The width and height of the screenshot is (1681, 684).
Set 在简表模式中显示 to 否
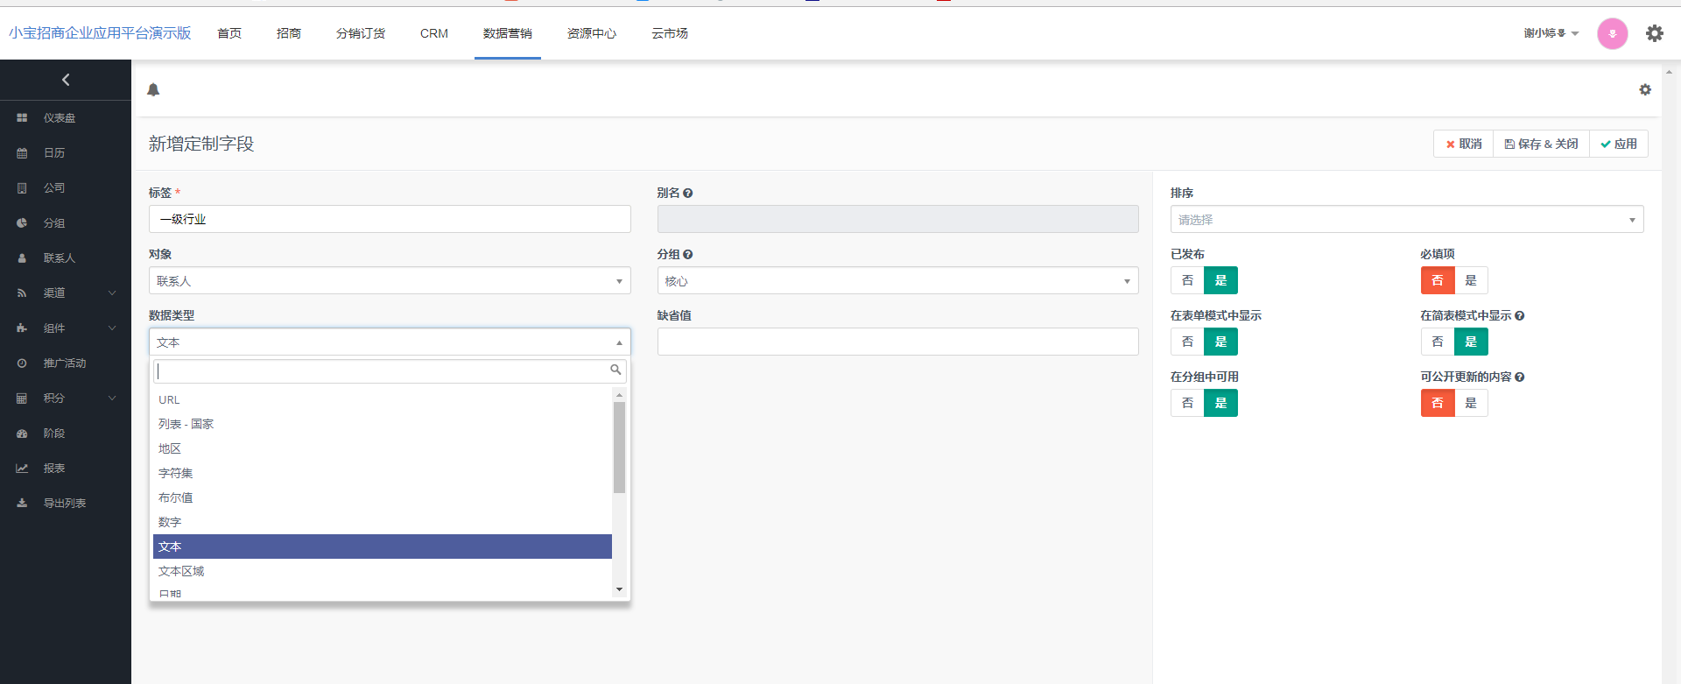1437,342
